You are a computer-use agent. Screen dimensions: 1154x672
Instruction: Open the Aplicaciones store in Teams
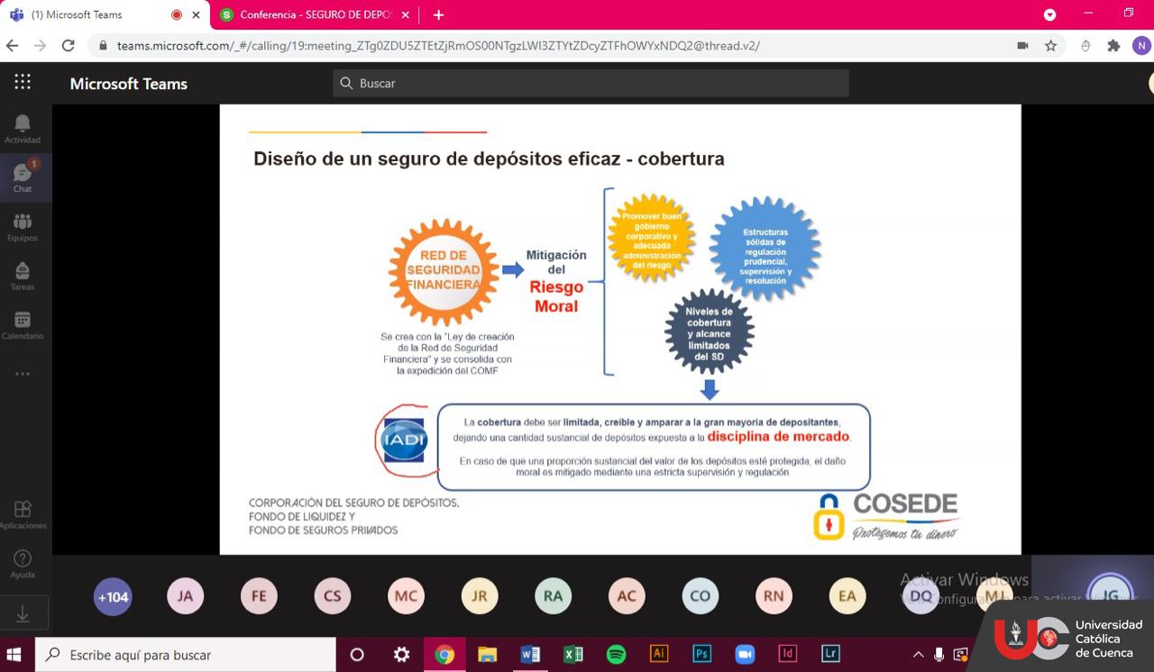[23, 514]
